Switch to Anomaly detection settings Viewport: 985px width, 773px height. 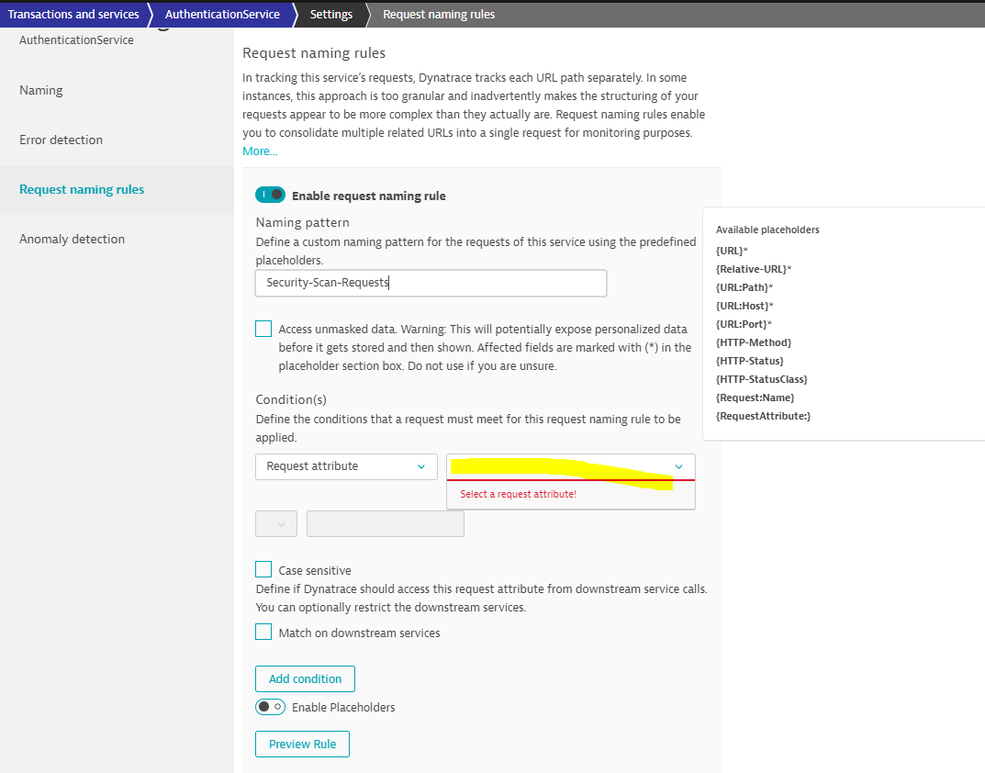(72, 239)
